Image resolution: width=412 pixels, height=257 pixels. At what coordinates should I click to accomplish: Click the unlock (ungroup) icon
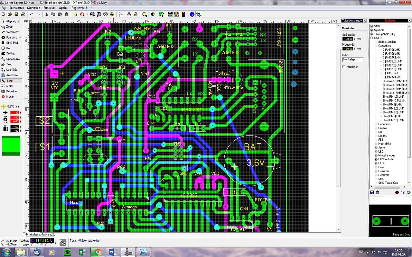tap(136, 14)
